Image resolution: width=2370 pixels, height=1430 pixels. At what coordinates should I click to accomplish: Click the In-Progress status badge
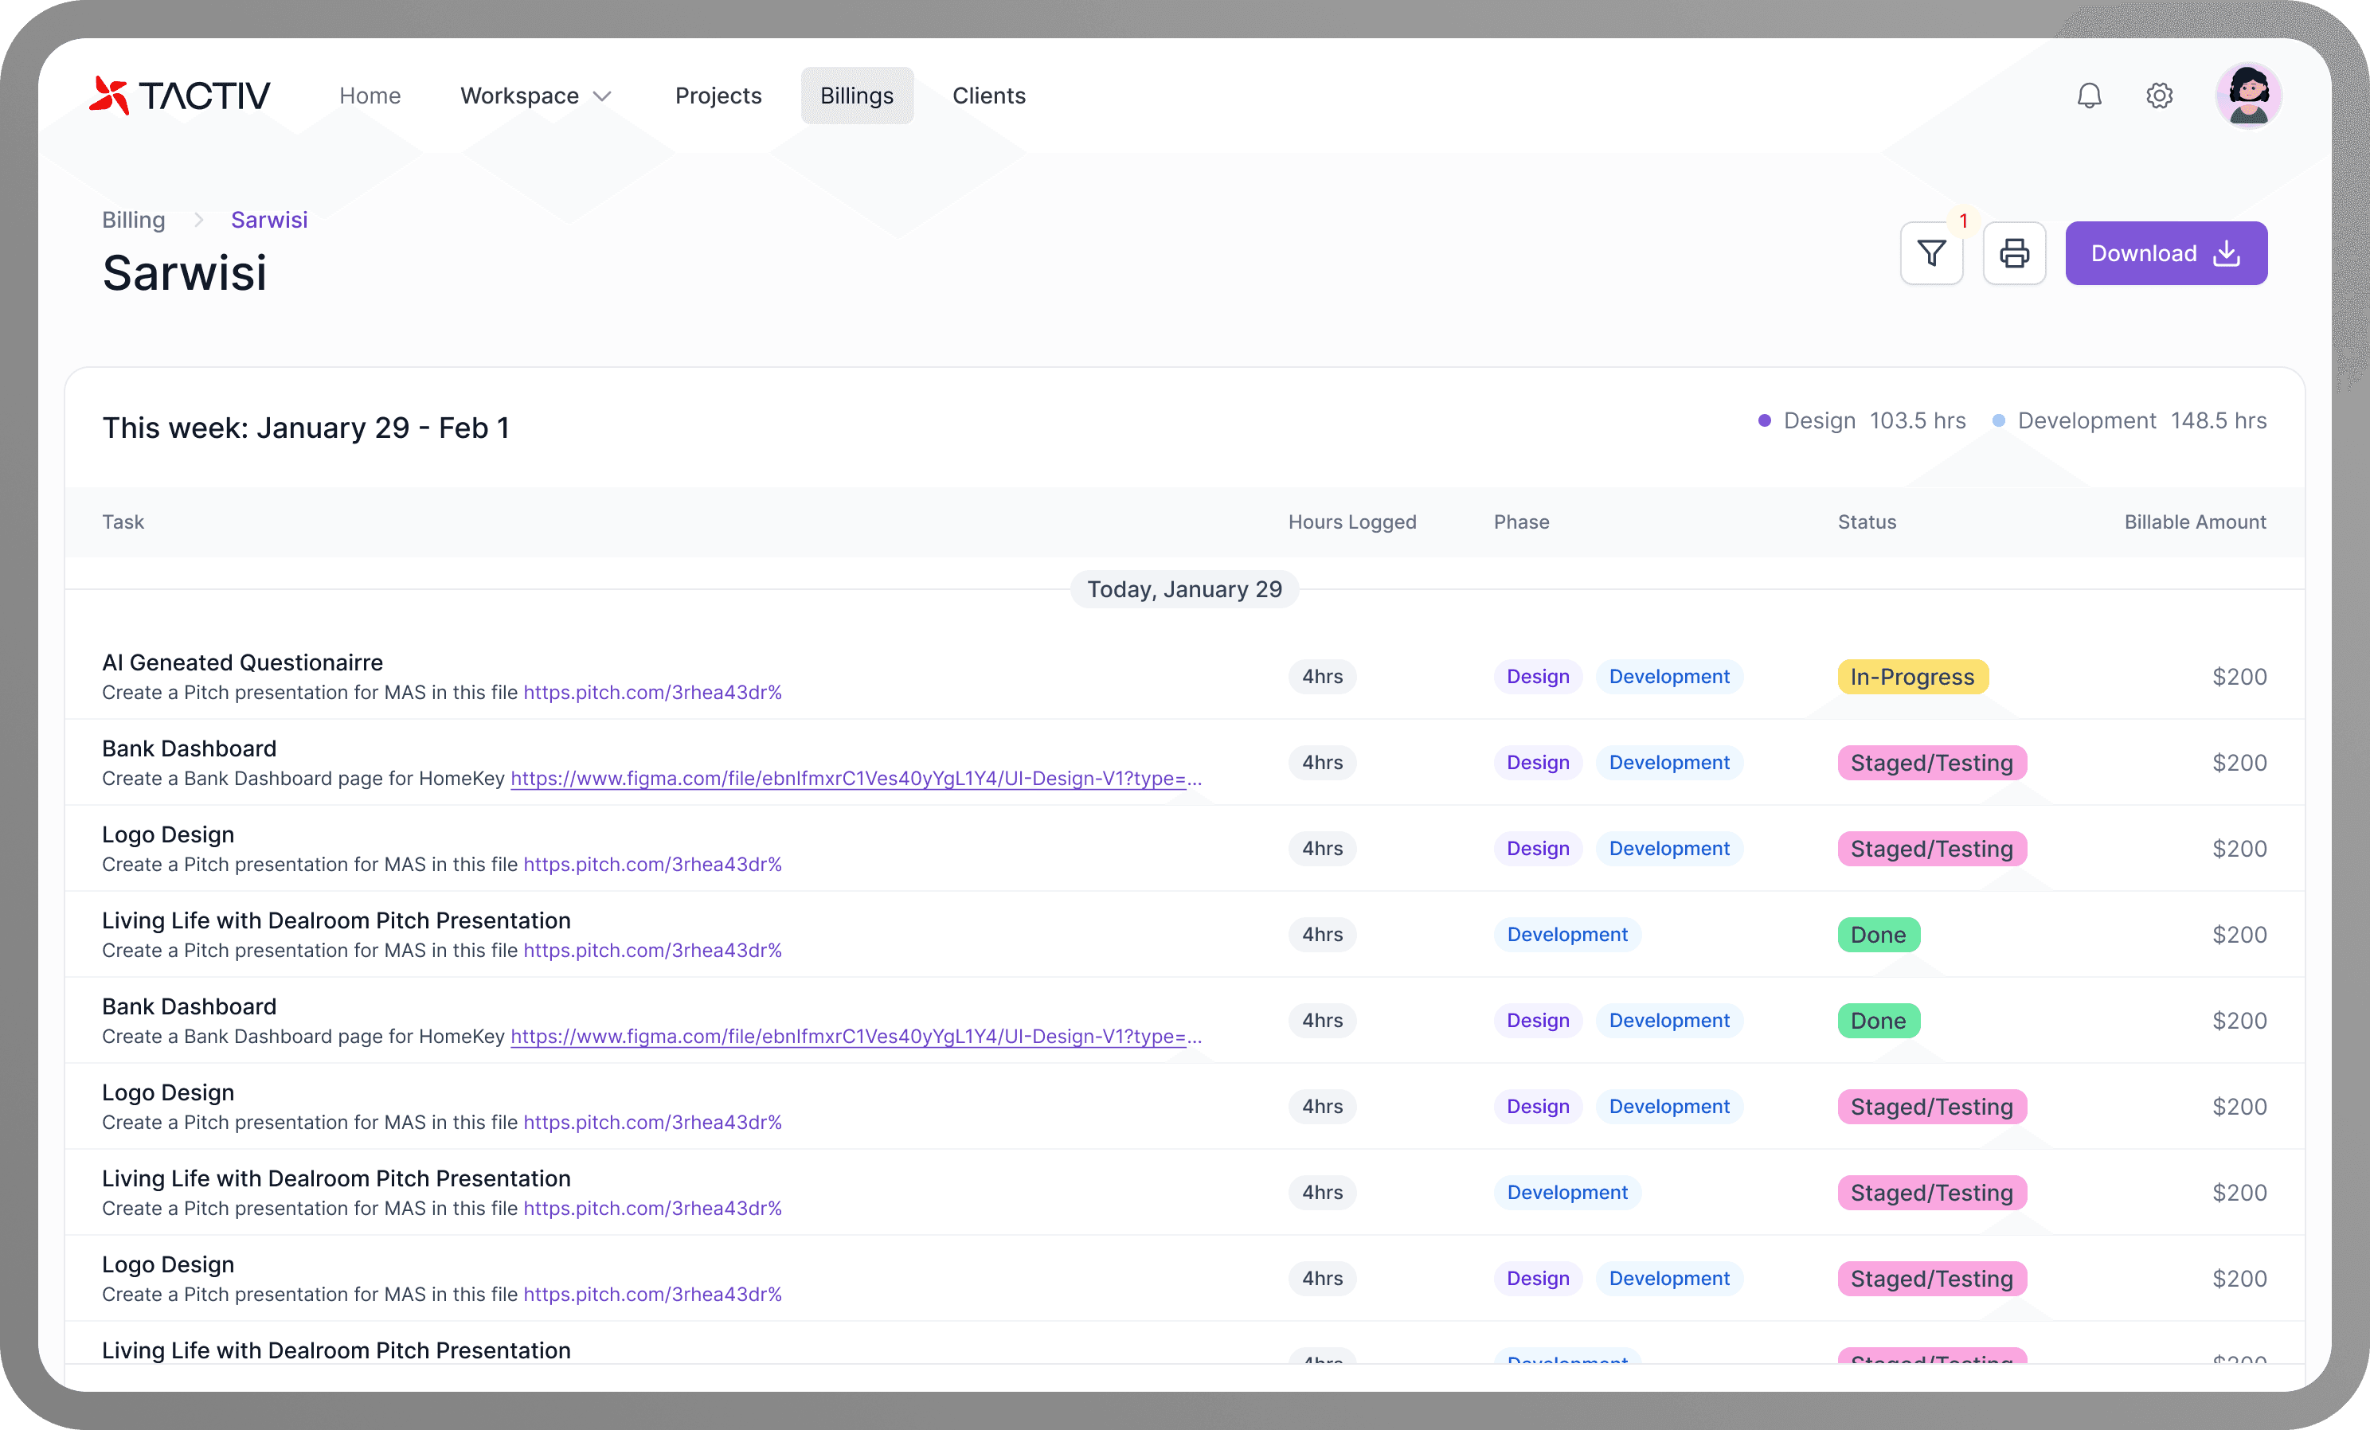(x=1912, y=677)
